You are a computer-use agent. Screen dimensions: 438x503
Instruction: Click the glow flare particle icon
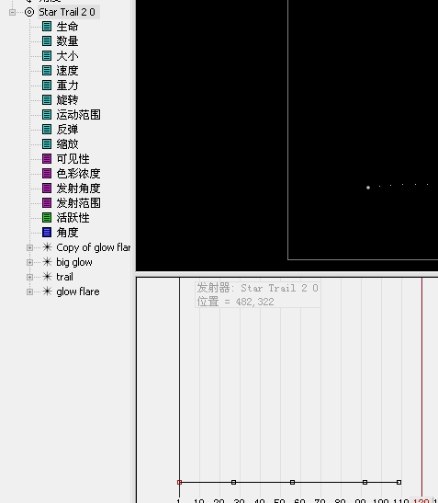click(x=47, y=292)
